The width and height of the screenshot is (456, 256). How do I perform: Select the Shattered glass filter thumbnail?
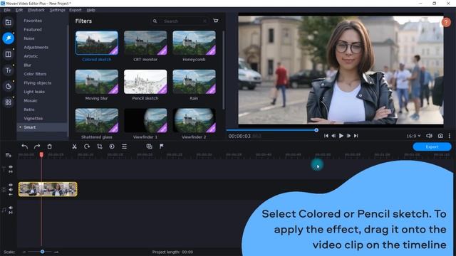click(x=97, y=120)
